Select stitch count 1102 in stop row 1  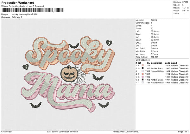(x=148, y=65)
